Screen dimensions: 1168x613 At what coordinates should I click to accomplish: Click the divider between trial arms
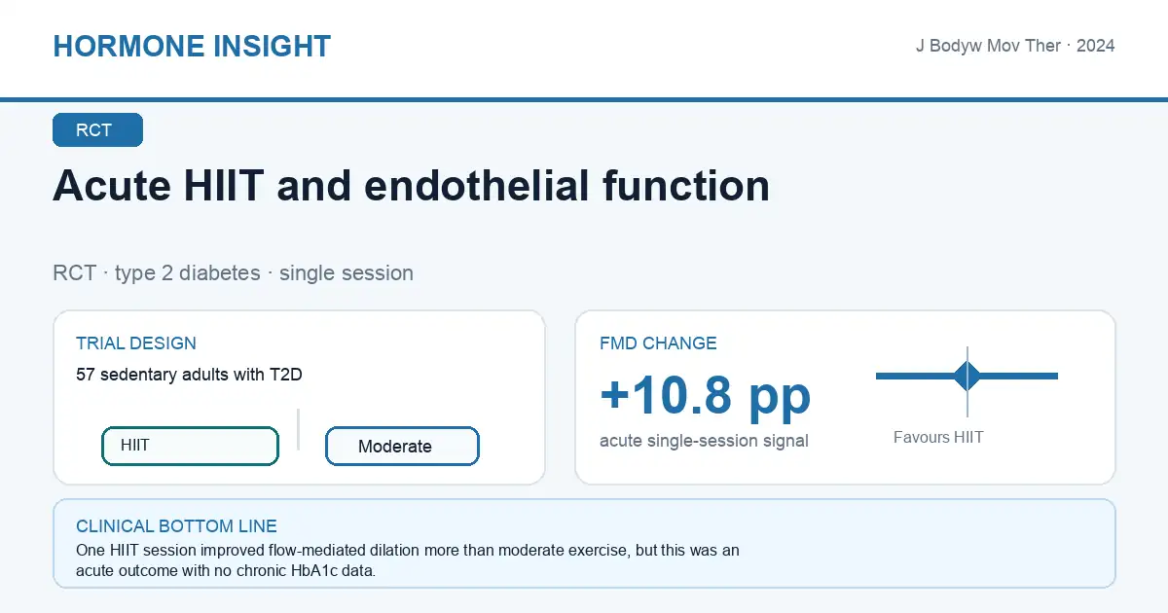coord(298,429)
